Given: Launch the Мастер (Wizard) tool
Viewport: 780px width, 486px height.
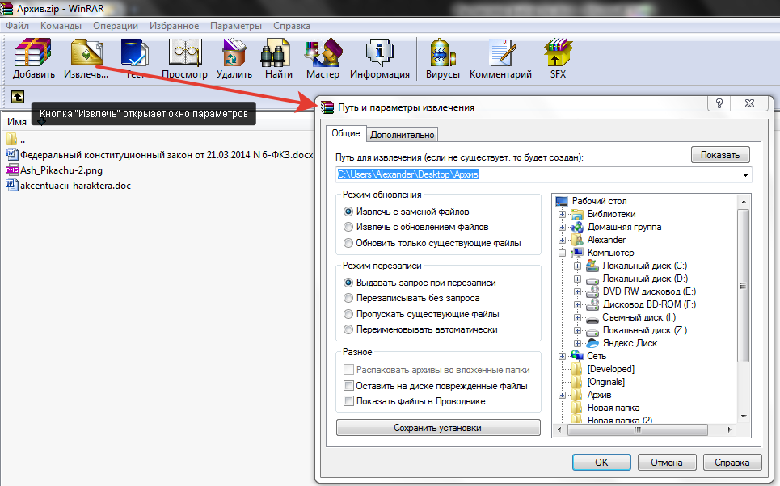Looking at the screenshot, I should pos(323,55).
